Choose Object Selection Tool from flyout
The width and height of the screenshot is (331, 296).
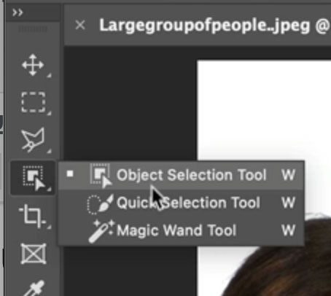(x=182, y=175)
